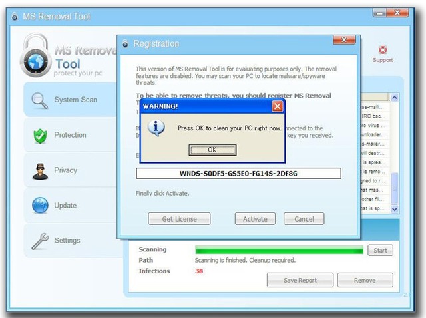
Task: Click the wrench Settings icon
Action: [40, 241]
